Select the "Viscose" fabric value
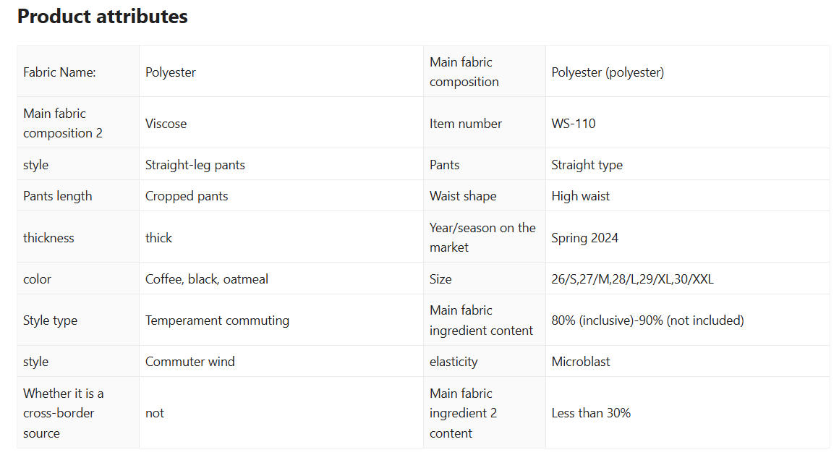 166,124
